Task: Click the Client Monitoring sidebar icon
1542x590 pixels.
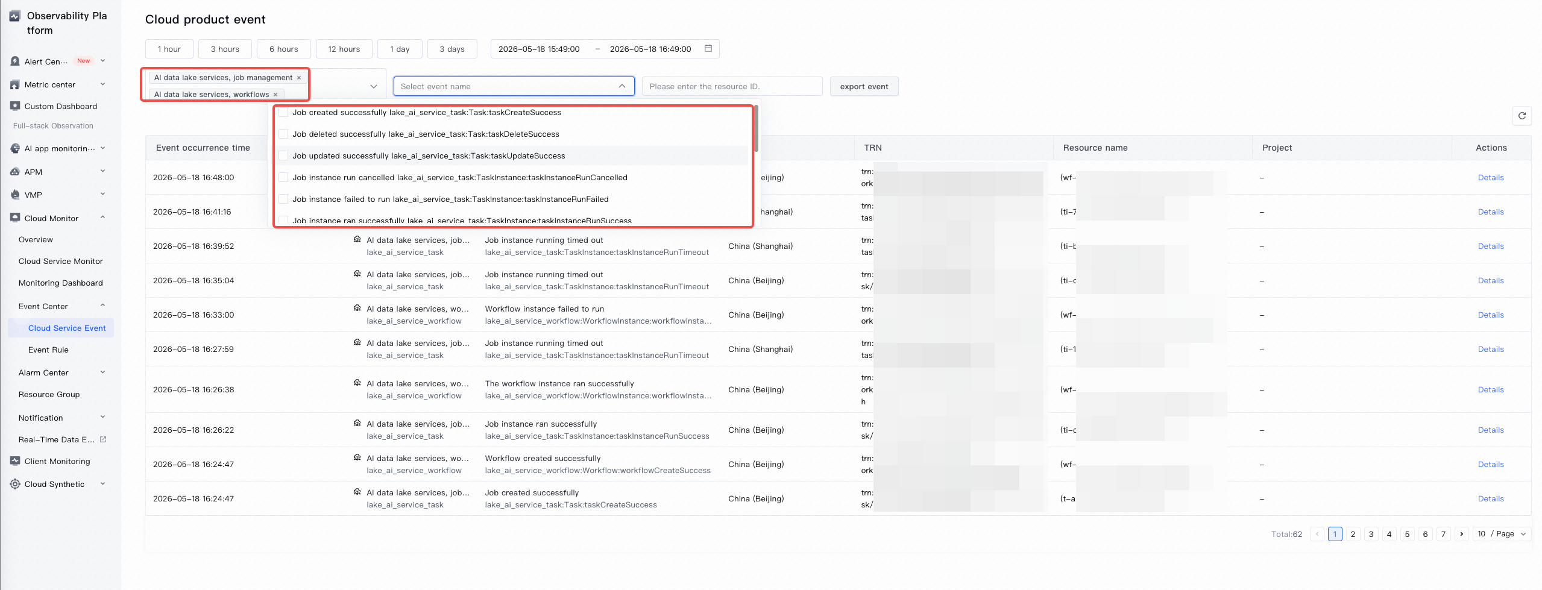Action: coord(15,461)
